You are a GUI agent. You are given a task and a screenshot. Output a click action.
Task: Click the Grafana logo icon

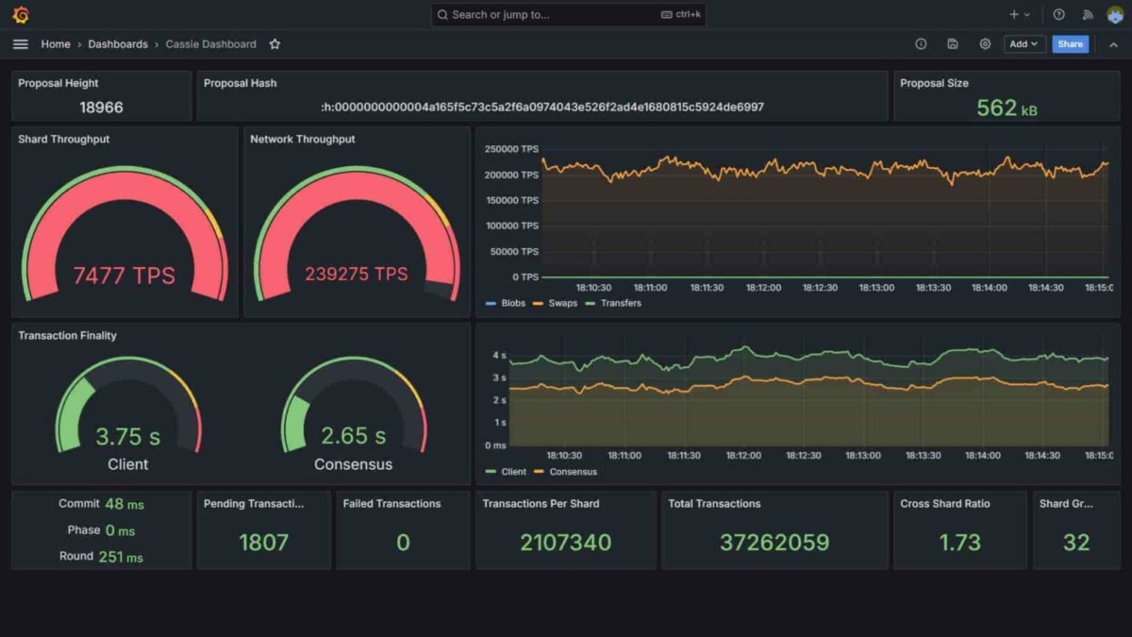click(x=20, y=15)
